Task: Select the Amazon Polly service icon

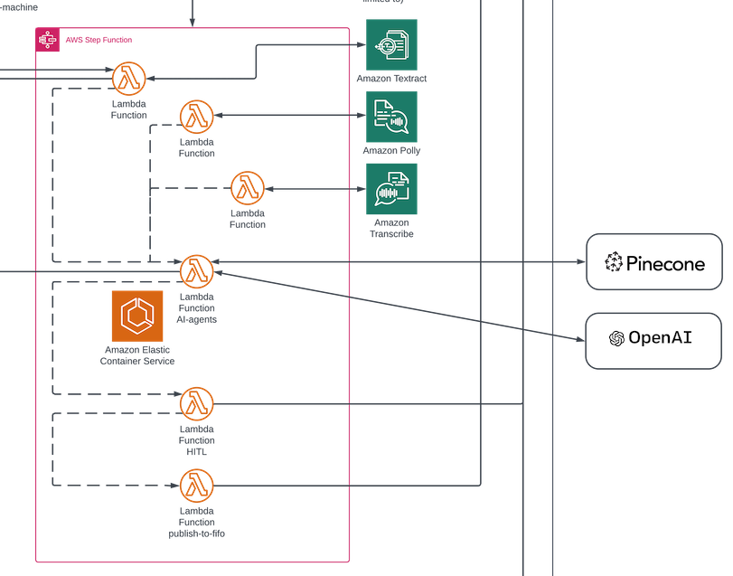Action: [x=391, y=117]
